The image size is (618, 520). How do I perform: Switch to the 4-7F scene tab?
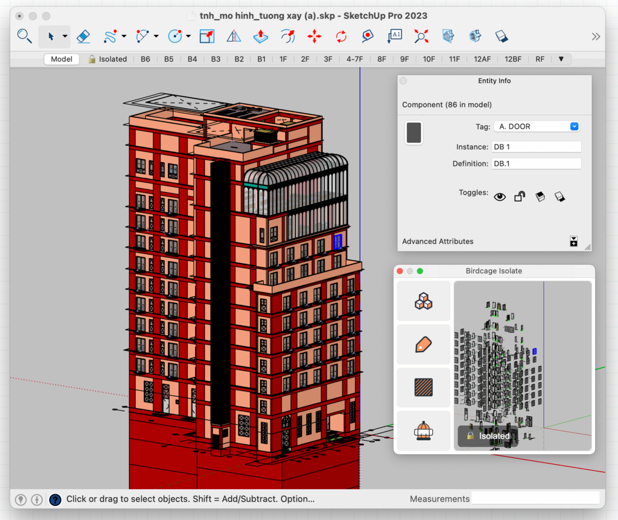click(355, 60)
